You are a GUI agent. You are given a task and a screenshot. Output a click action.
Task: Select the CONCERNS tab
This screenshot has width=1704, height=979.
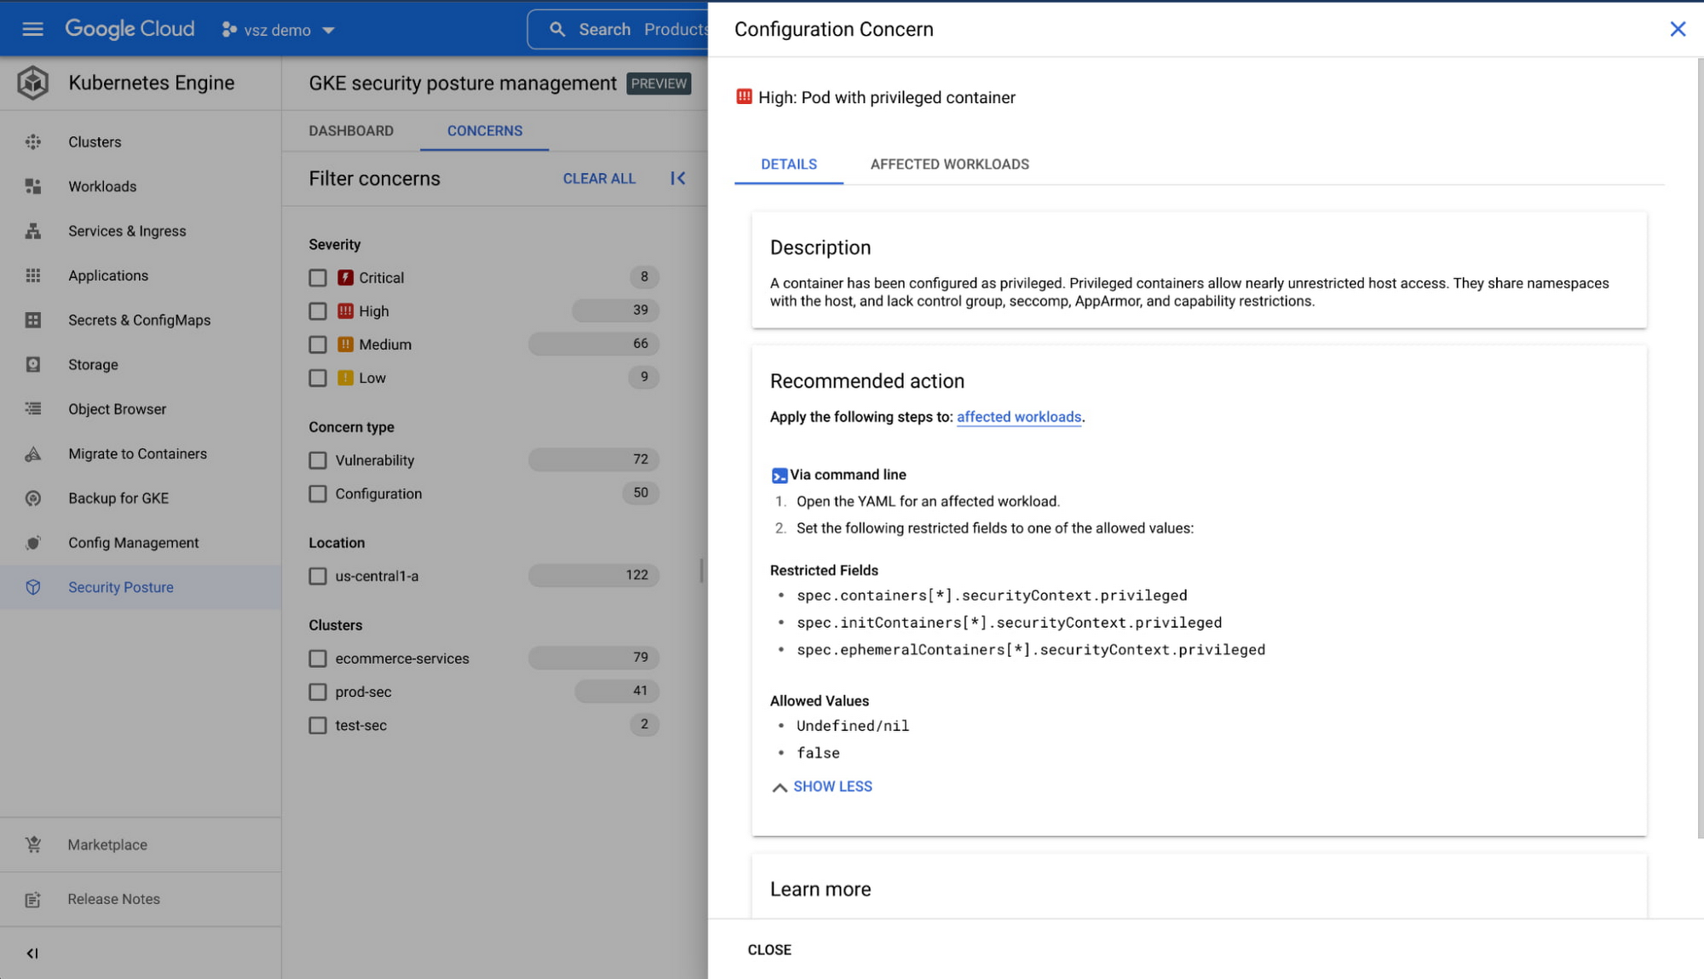[x=485, y=130]
